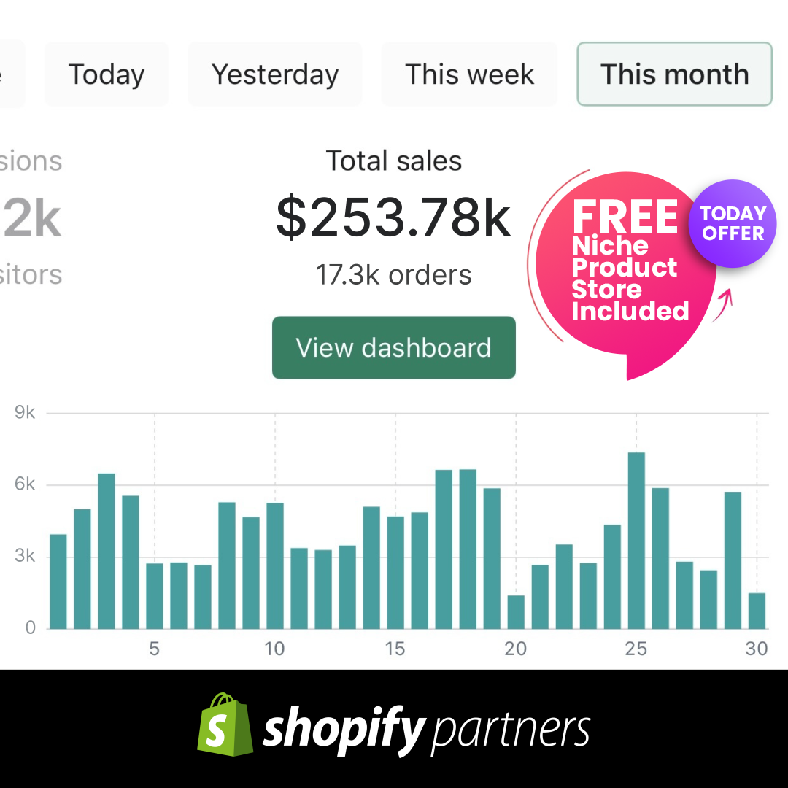The image size is (788, 788).
Task: Click the Shopify shopping bag logo
Action: (x=224, y=726)
